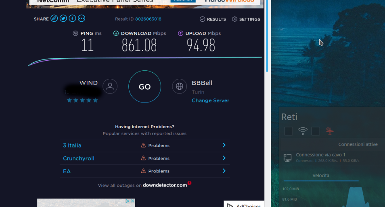Close the bottom ad with the X icon
Image resolution: width=385 pixels, height=207 pixels.
[132, 201]
